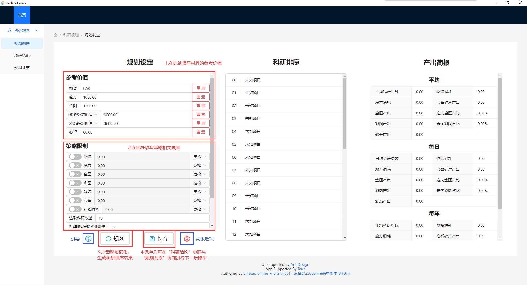Open 宽松 dropdown in 彩图 limit row
527x285 pixels.
pos(200,183)
